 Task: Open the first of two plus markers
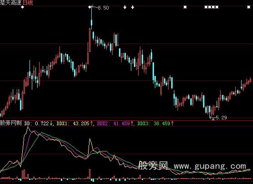point(125,7)
